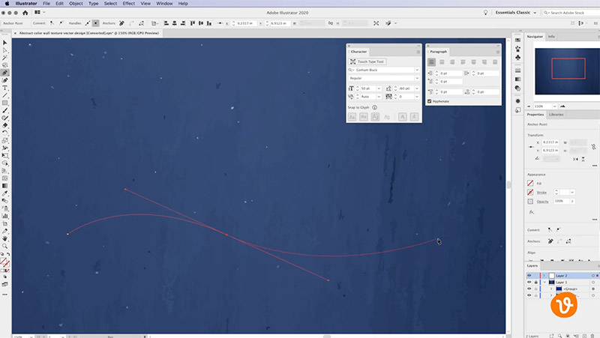Select the Curvature tool
Viewport: 600px width, 338px height.
pos(5,80)
